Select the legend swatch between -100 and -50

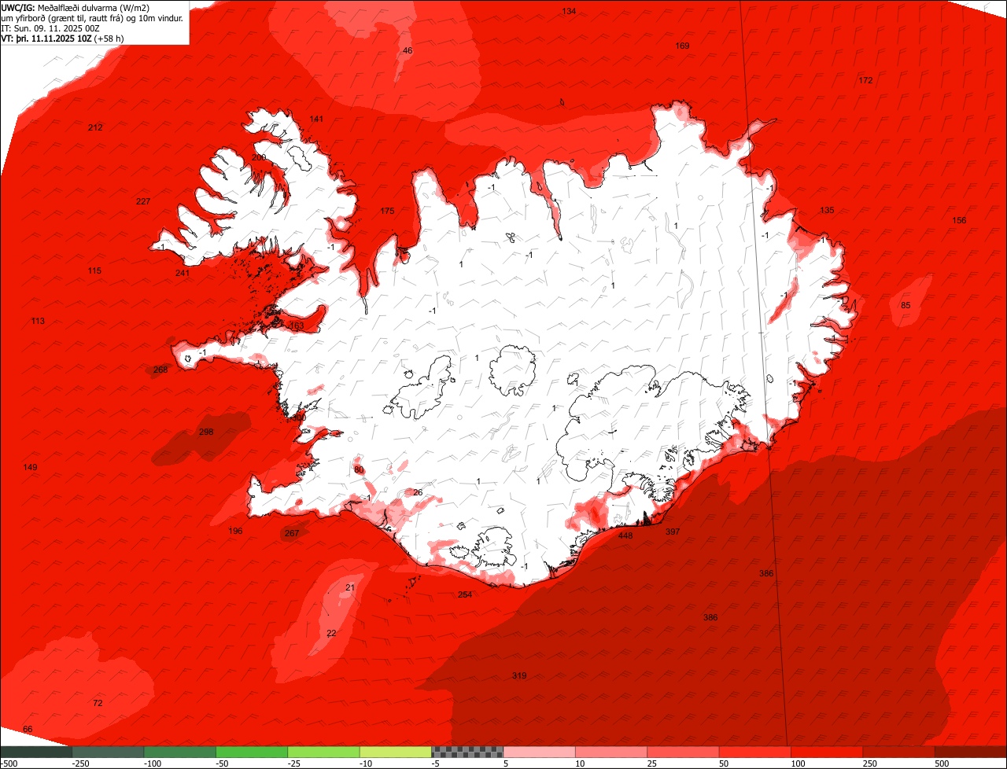click(x=179, y=752)
